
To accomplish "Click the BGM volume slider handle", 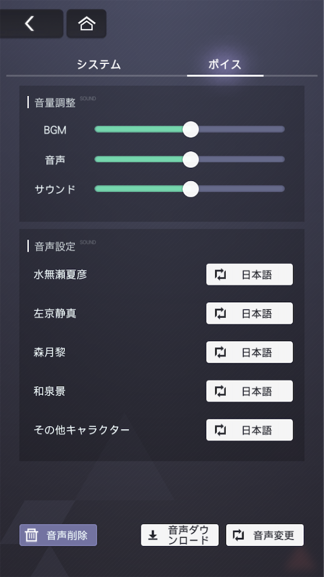I will pos(191,130).
